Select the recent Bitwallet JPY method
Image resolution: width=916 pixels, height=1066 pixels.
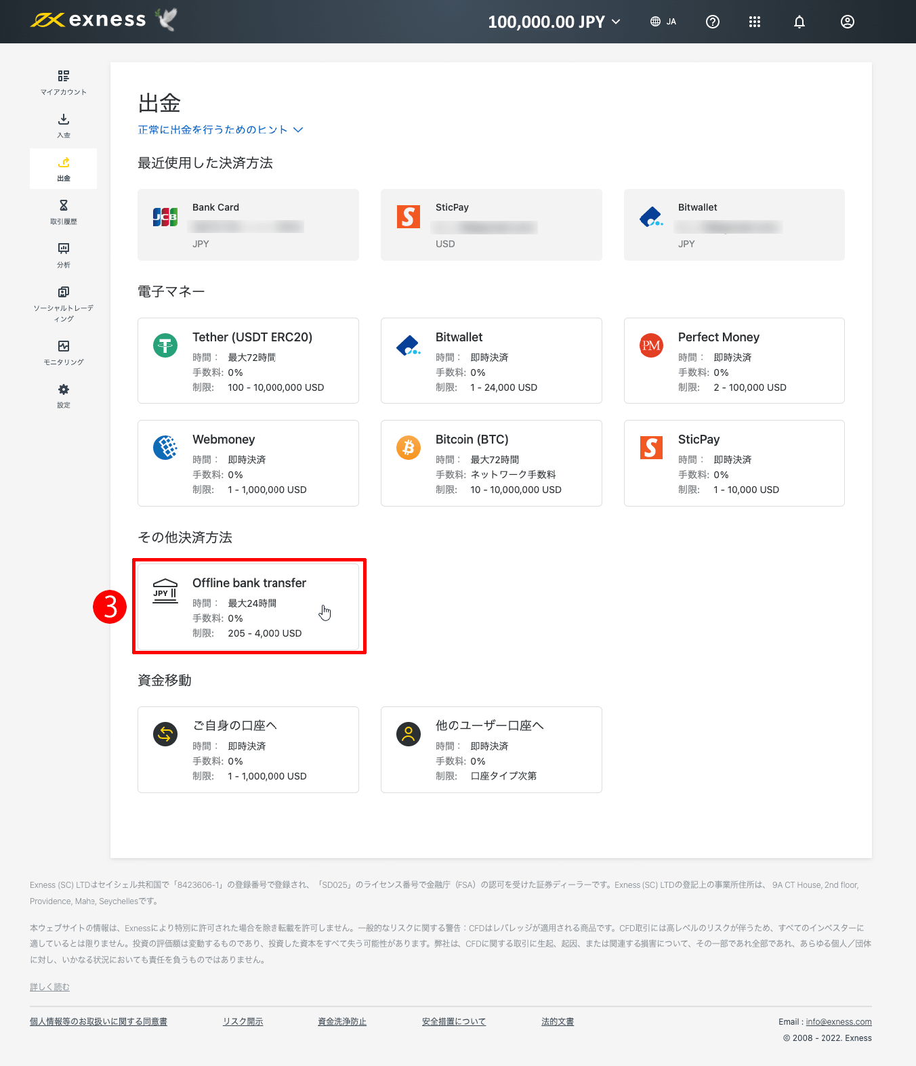click(x=734, y=225)
